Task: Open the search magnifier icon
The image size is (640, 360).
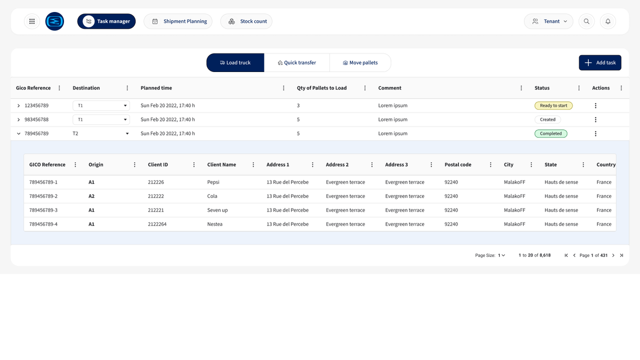Action: point(586,21)
